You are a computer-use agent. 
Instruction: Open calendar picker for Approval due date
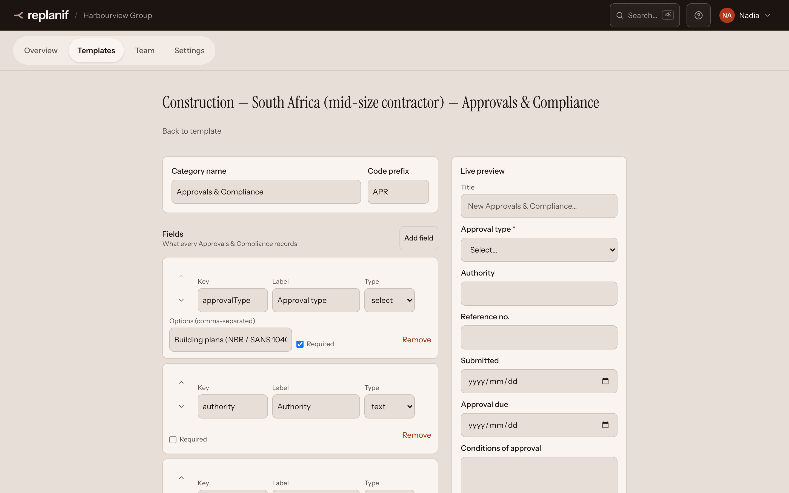tap(605, 425)
